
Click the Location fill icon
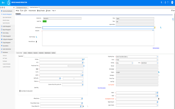coord(83,75)
